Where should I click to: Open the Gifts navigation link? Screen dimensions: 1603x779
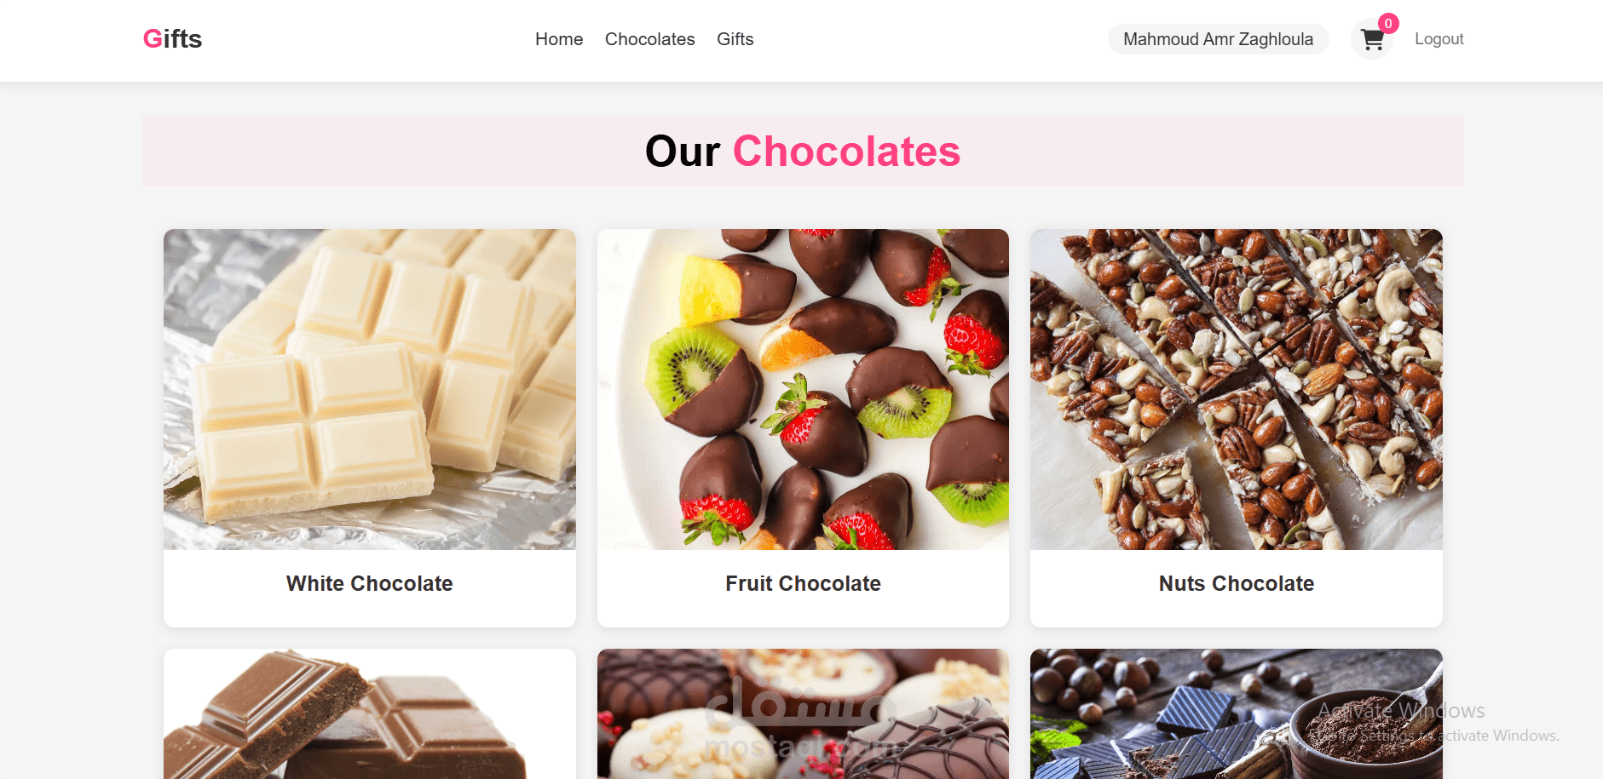tap(735, 39)
